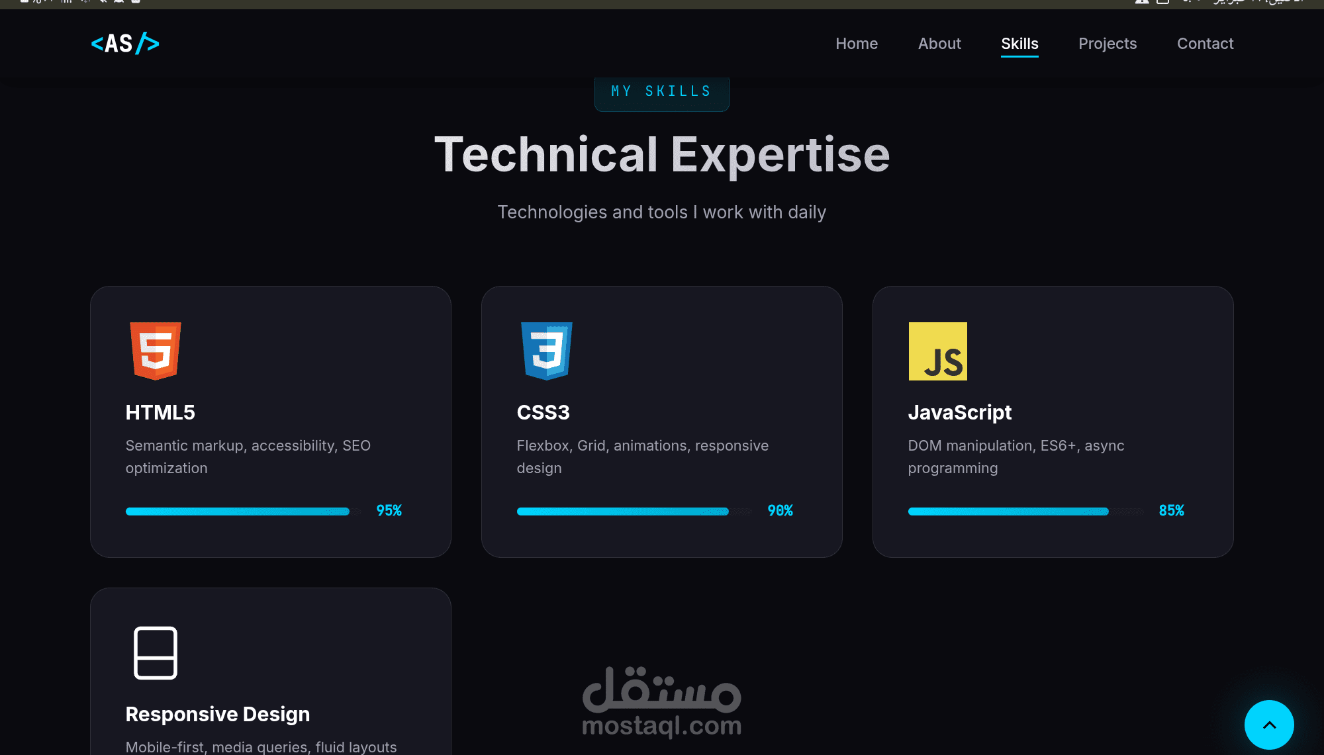Click the JavaScript 85% progress bar
This screenshot has height=755, width=1324.
1009,511
